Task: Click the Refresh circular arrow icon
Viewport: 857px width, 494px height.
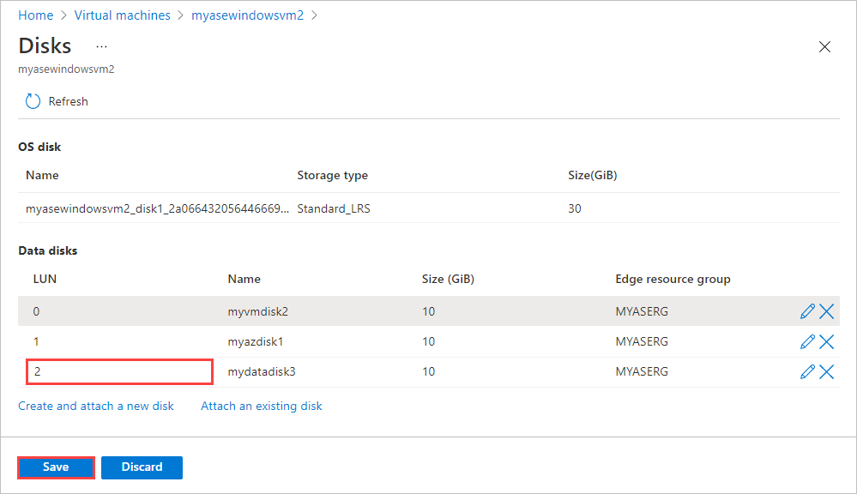Action: click(x=33, y=101)
